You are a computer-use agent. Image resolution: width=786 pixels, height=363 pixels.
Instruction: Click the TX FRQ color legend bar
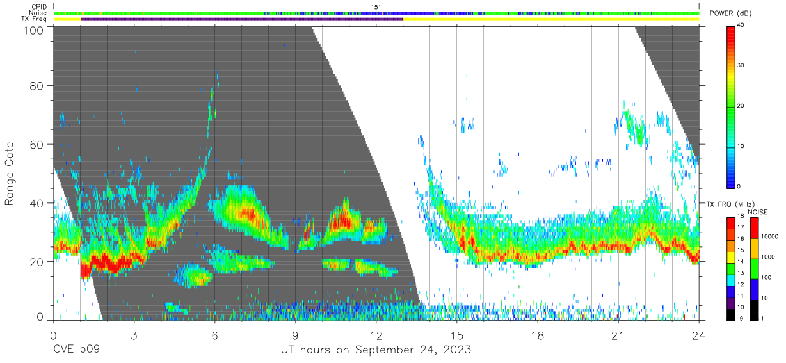pos(731,268)
